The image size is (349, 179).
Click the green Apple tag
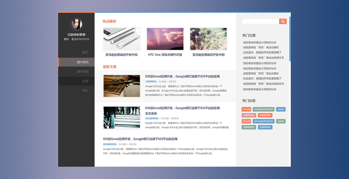281,121
